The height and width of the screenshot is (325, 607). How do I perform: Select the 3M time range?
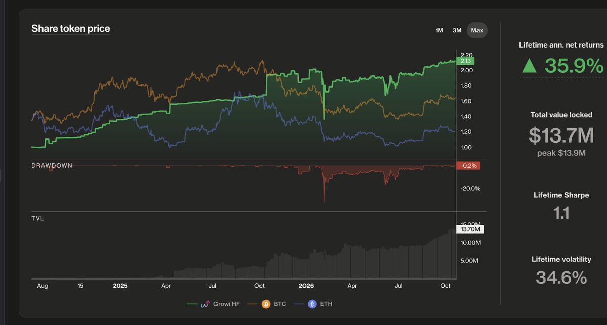click(457, 30)
